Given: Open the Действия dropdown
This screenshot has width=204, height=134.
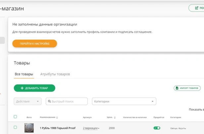Looking at the screenshot, I should click(x=27, y=101).
